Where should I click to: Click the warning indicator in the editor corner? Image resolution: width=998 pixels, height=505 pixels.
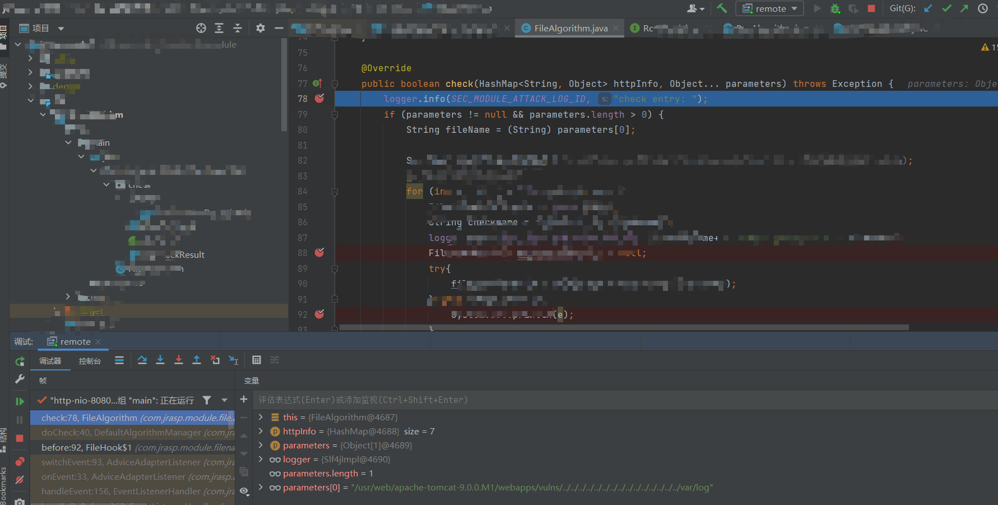click(988, 48)
